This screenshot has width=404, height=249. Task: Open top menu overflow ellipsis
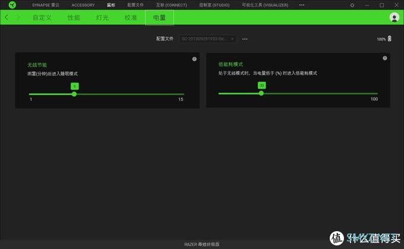point(302,5)
